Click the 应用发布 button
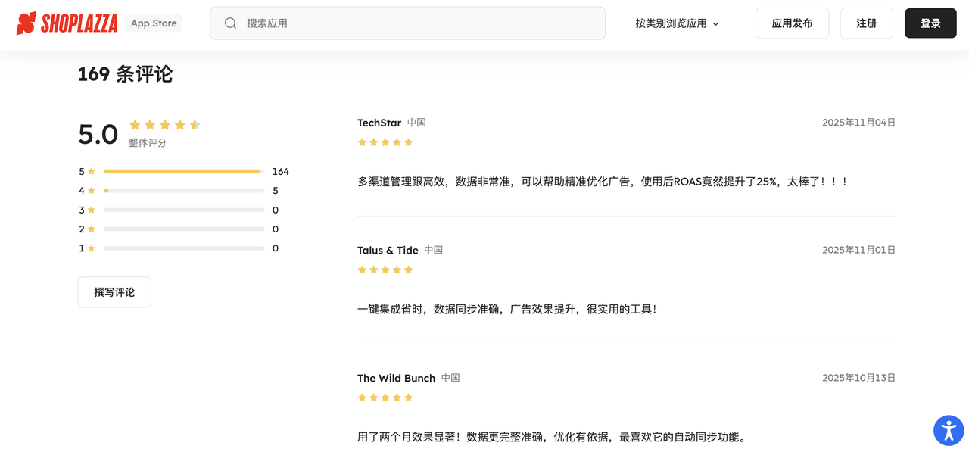 pos(792,23)
